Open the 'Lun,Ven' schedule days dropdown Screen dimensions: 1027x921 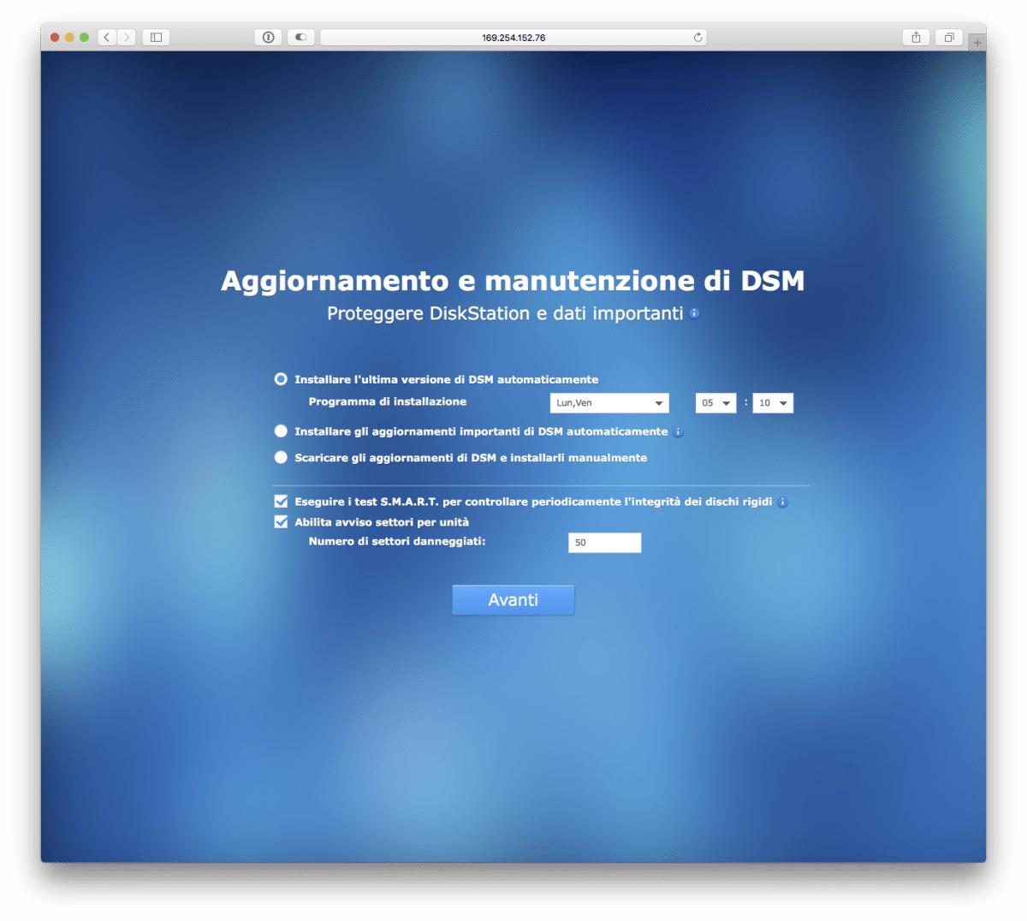pyautogui.click(x=609, y=403)
